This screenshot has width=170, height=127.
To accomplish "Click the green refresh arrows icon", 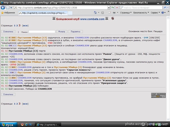I will (x=113, y=8).
